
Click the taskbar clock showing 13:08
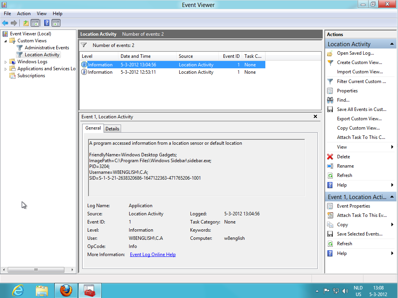pyautogui.click(x=378, y=291)
